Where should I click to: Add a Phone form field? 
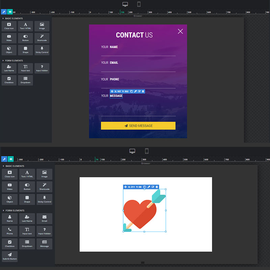(x=10, y=231)
